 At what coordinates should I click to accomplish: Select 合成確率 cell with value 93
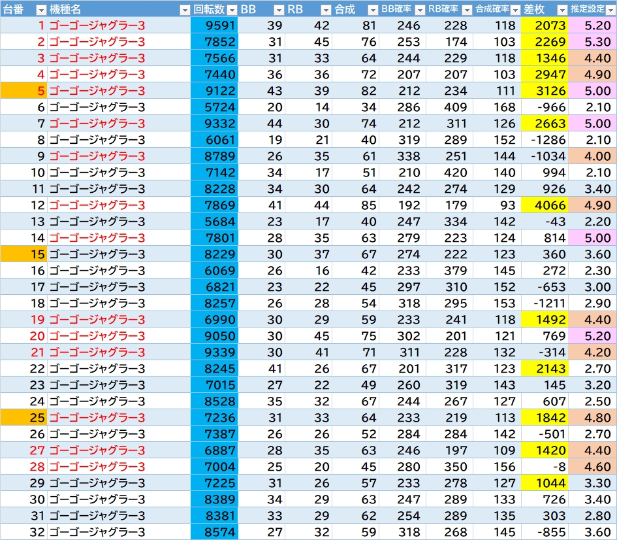click(x=497, y=205)
